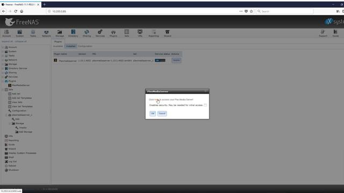Go back in the browser
Image resolution: width=344 pixels, height=193 pixels.
click(4, 11)
